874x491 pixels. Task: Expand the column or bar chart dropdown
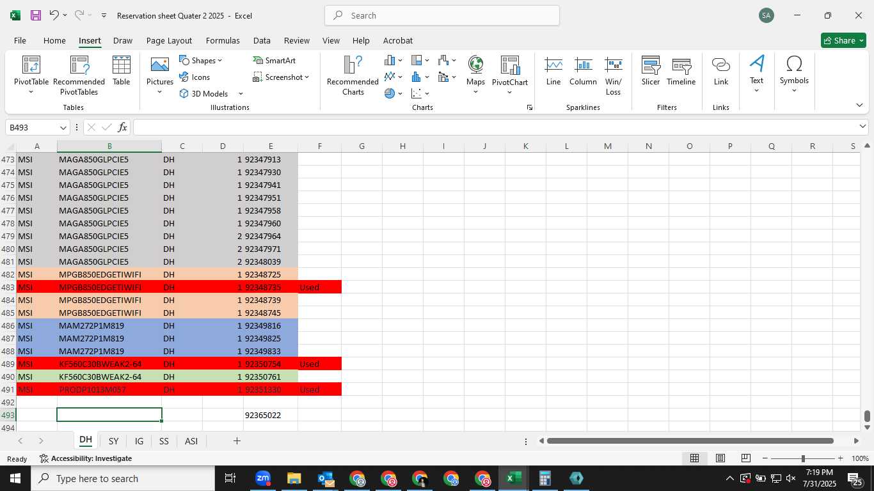[400, 60]
